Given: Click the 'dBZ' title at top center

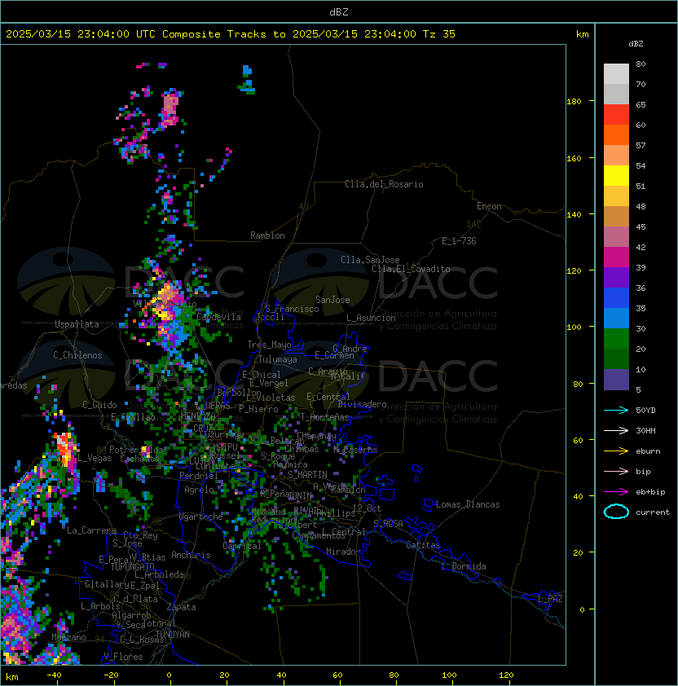Looking at the screenshot, I should [x=339, y=12].
